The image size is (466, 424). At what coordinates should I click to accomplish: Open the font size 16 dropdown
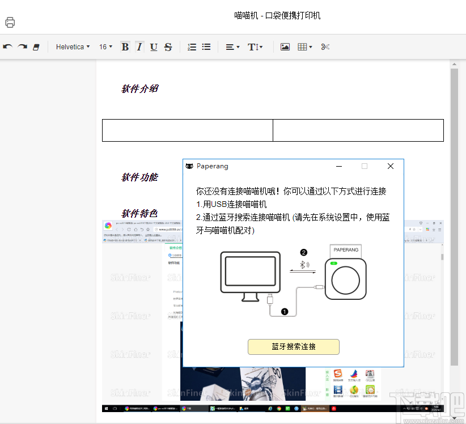(105, 46)
